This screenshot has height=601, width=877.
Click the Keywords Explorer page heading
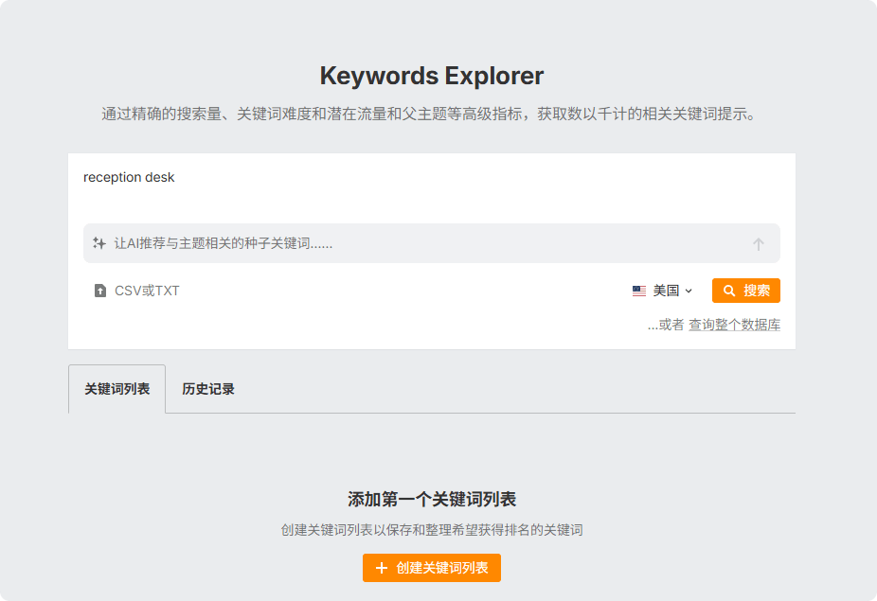[x=432, y=76]
